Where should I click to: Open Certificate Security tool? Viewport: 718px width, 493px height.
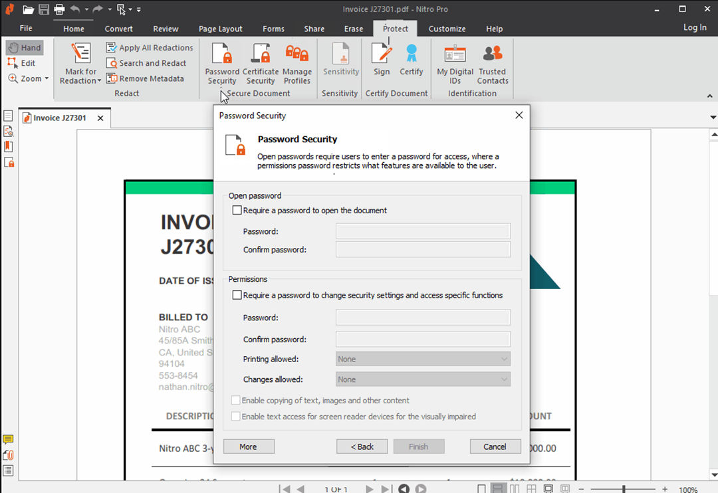pyautogui.click(x=261, y=64)
